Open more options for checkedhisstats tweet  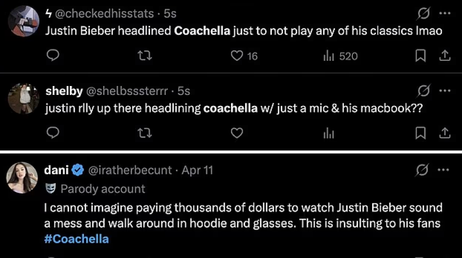[x=444, y=14]
